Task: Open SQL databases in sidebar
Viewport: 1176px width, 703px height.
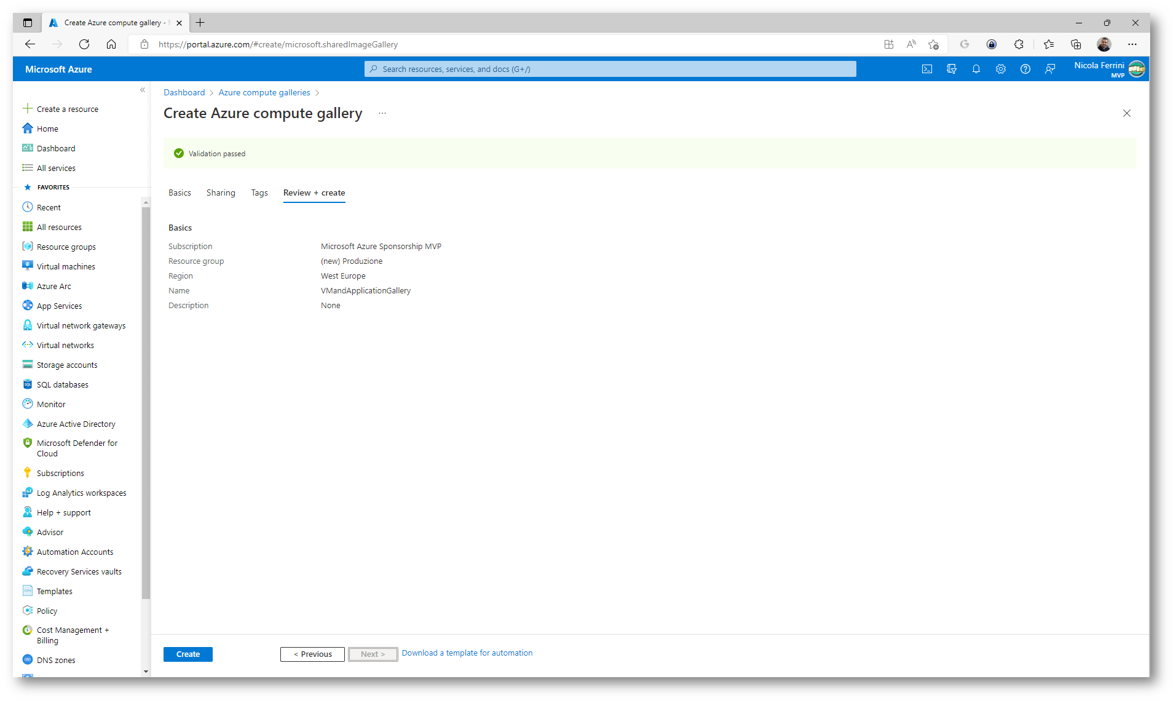Action: tap(62, 384)
